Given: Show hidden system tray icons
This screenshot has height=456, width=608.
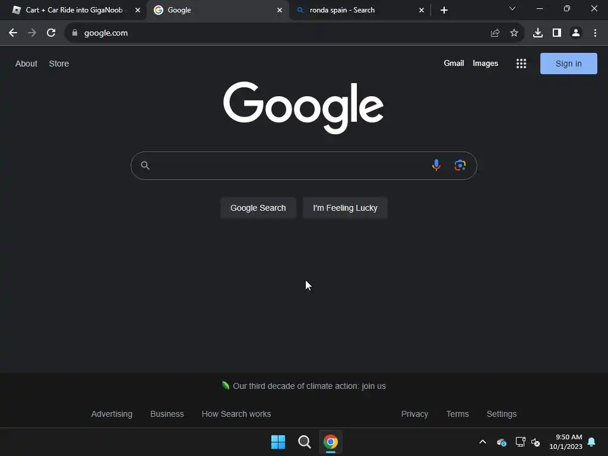Looking at the screenshot, I should pyautogui.click(x=483, y=442).
